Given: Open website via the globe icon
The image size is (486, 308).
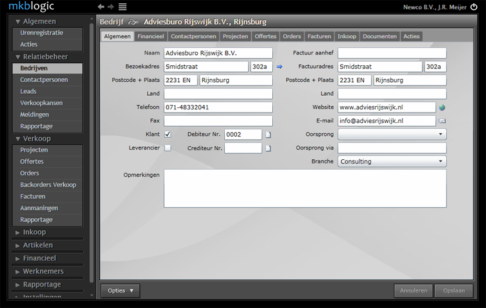Looking at the screenshot, I should pos(442,107).
